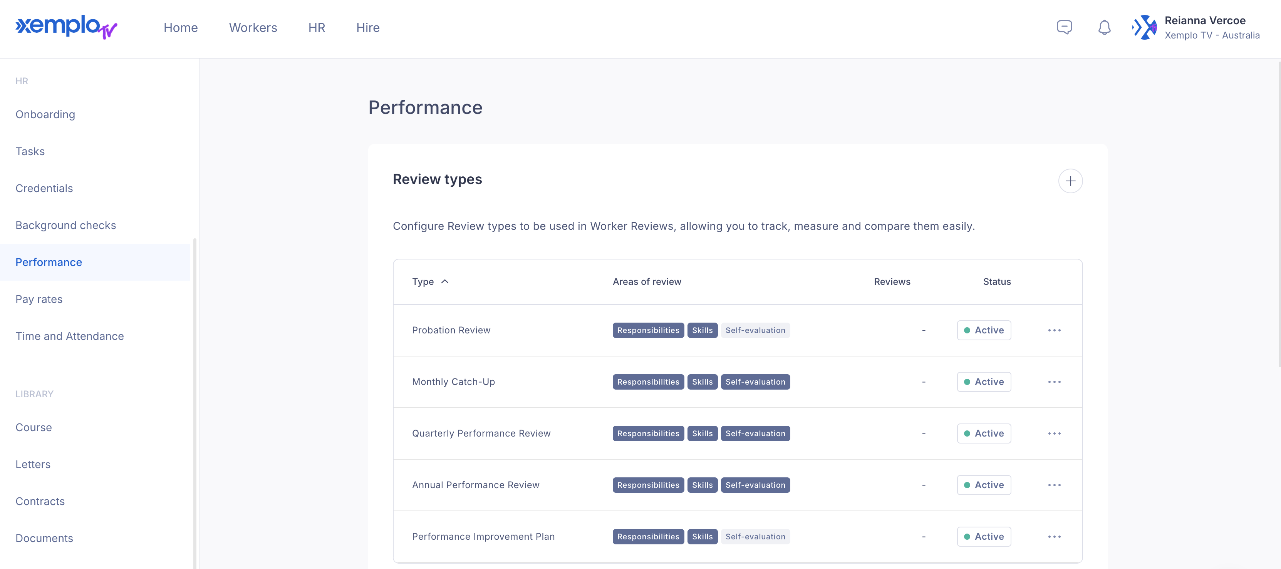Open Background checks sidebar link
This screenshot has height=569, width=1281.
pyautogui.click(x=65, y=225)
